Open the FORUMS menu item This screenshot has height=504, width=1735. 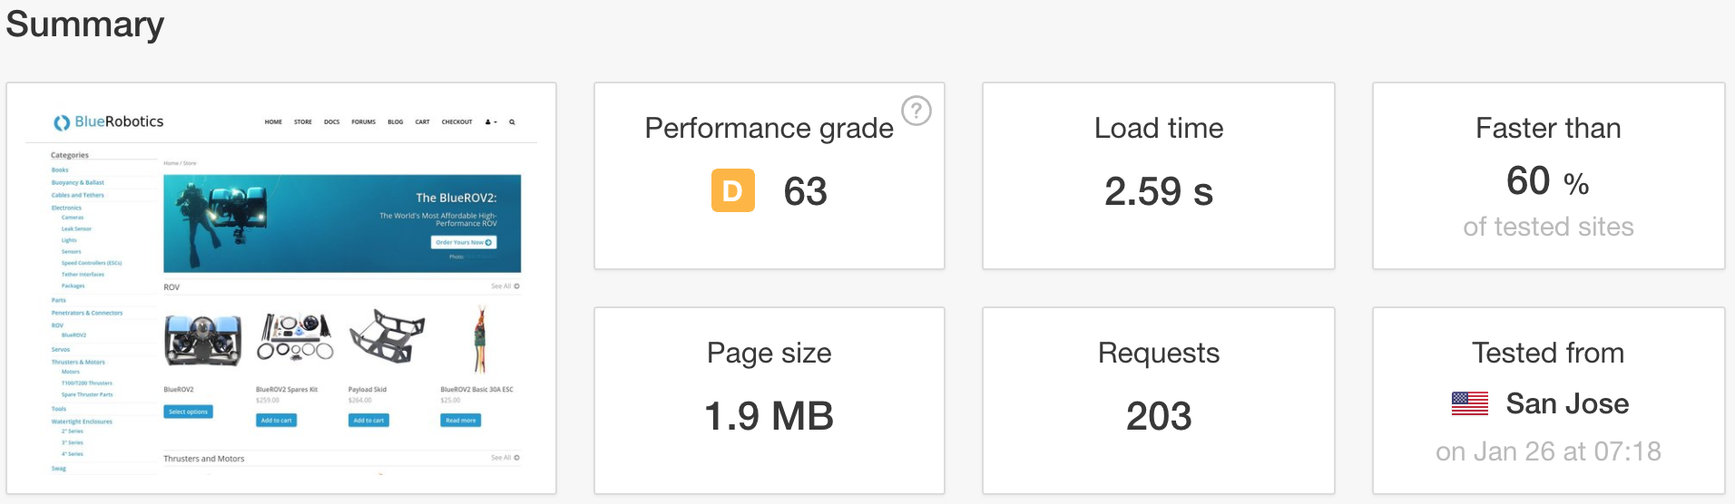(x=363, y=121)
